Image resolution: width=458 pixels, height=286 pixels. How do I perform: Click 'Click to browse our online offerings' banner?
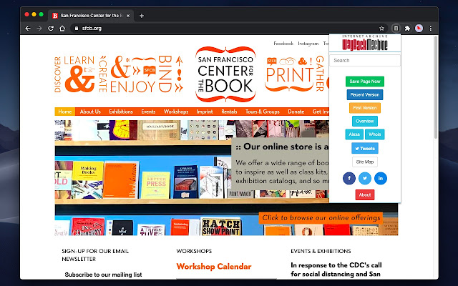(321, 217)
